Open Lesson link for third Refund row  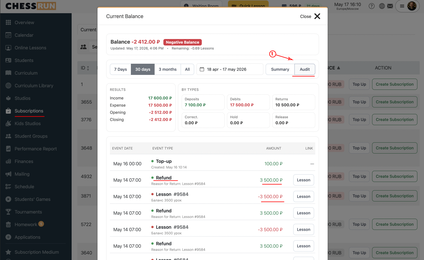click(x=303, y=246)
